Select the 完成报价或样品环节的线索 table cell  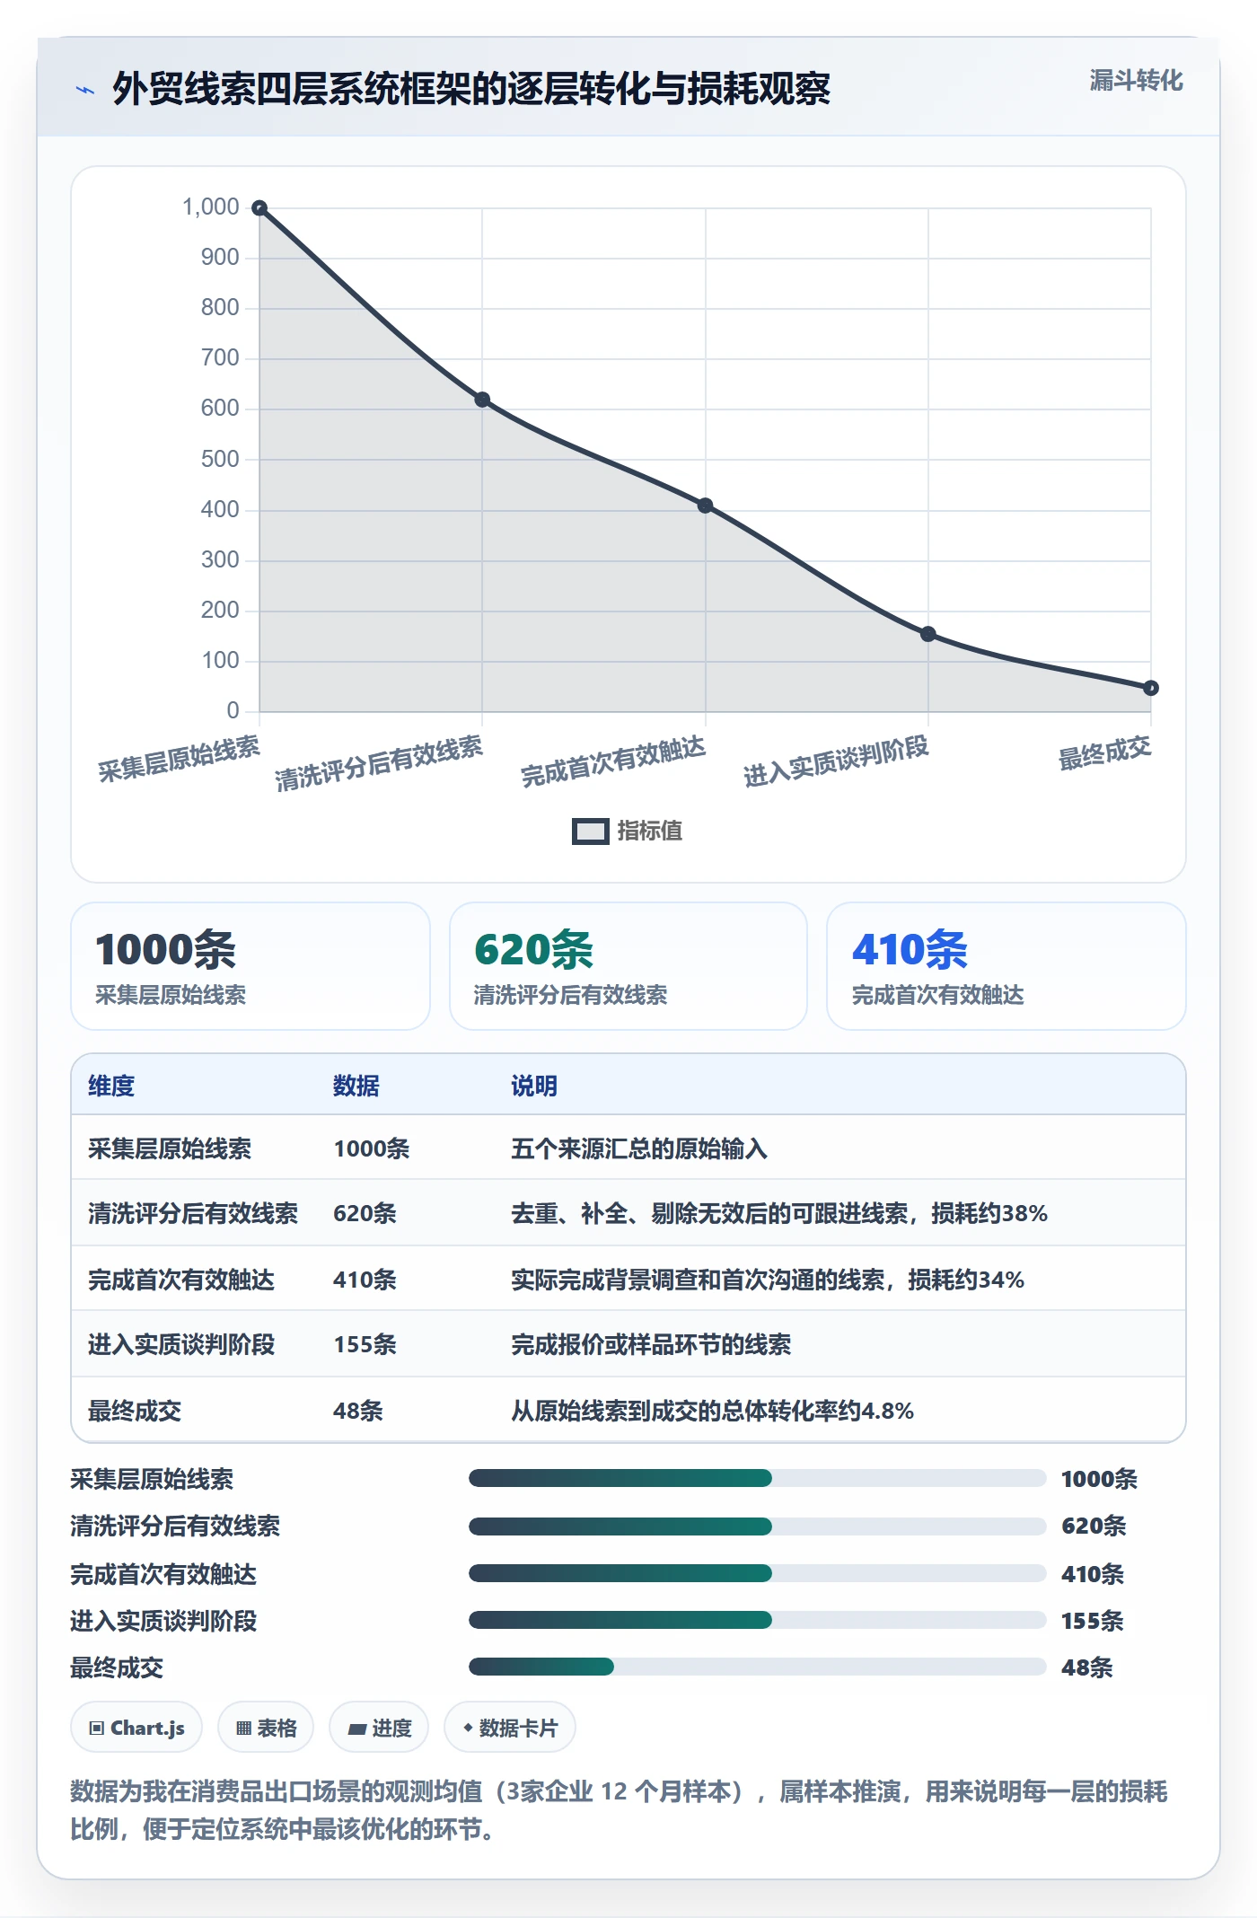(651, 1345)
